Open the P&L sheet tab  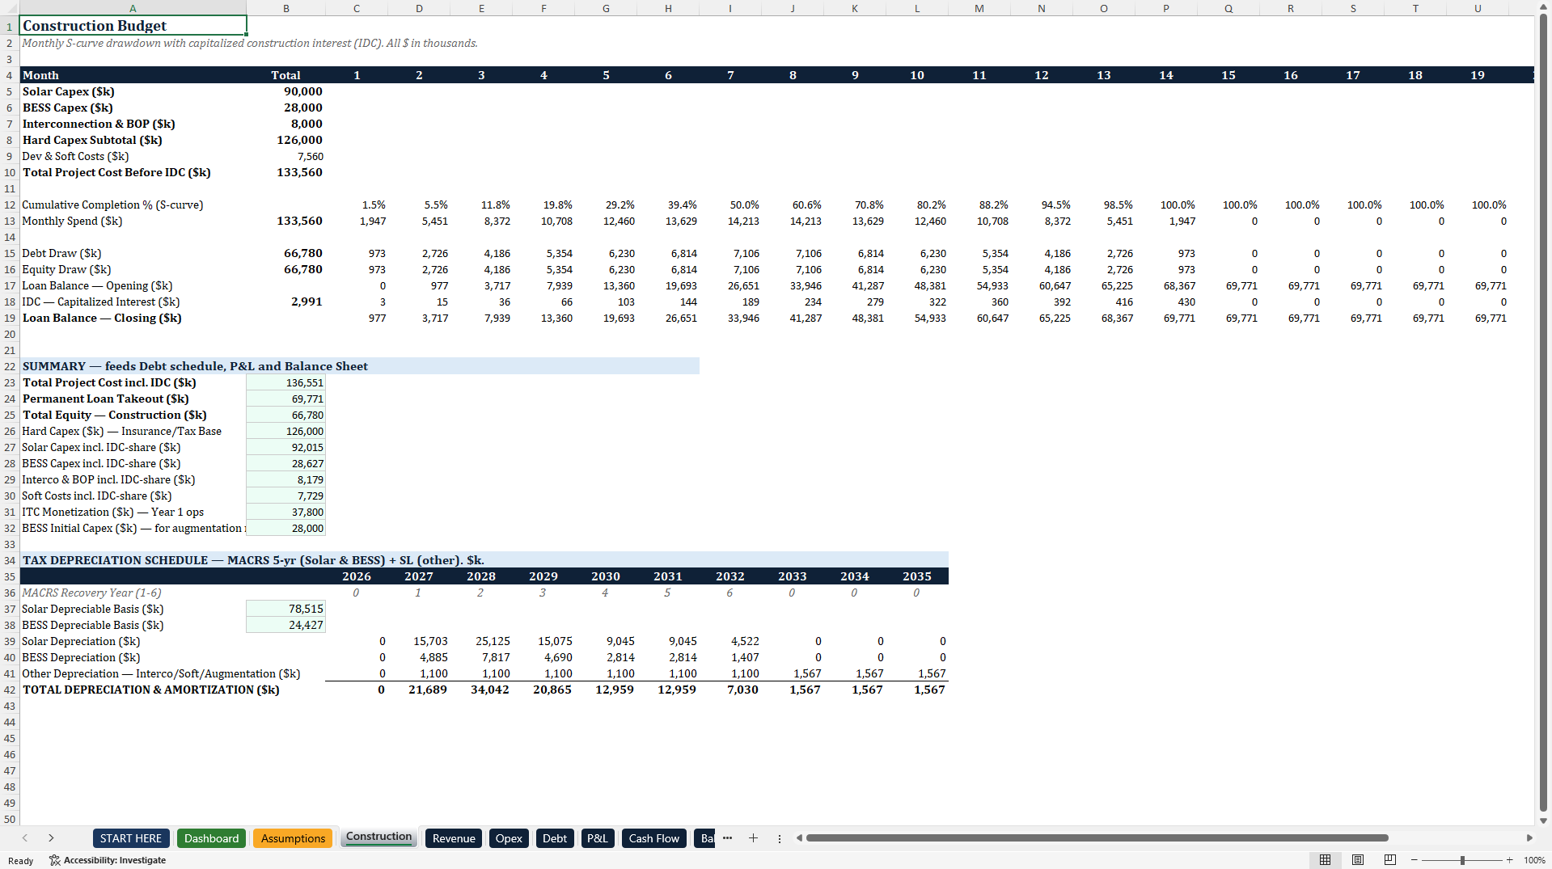[598, 838]
